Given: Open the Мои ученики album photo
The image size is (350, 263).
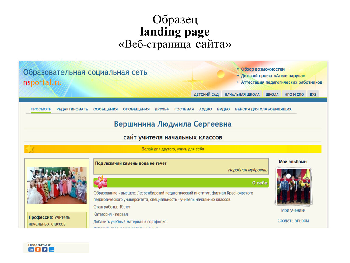Looking at the screenshot, I should pyautogui.click(x=293, y=186).
